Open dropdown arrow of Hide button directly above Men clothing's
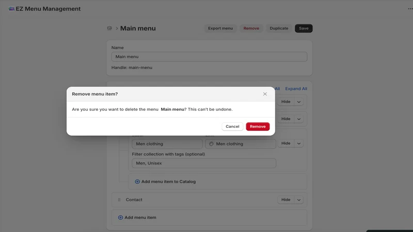This screenshot has width=413, height=232. coord(299,119)
